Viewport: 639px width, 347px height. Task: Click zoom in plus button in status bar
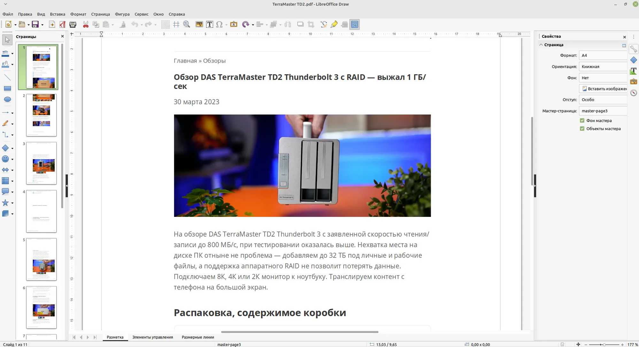click(x=622, y=345)
